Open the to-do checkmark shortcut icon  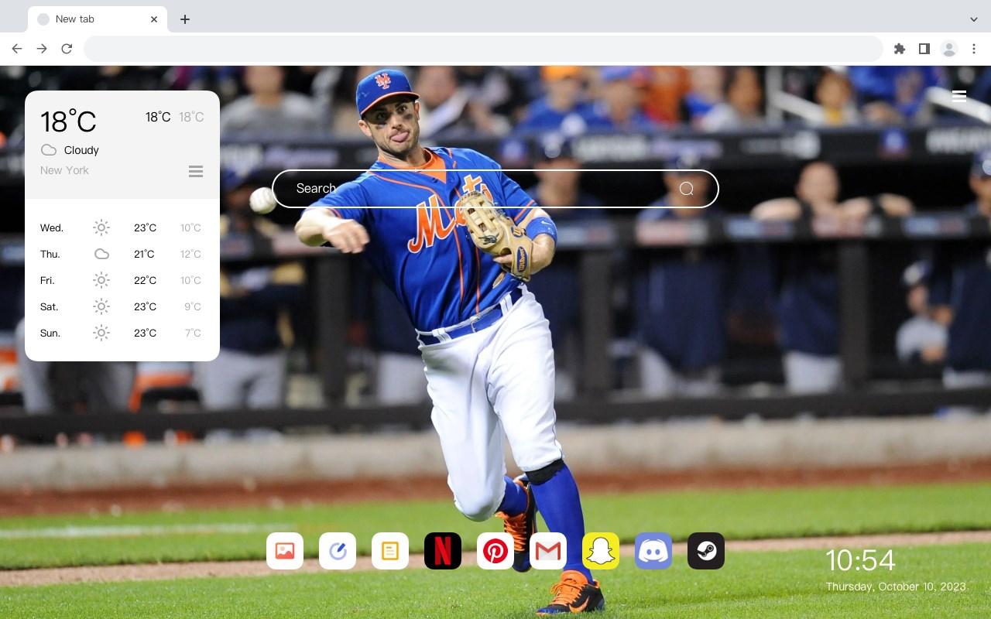click(338, 551)
